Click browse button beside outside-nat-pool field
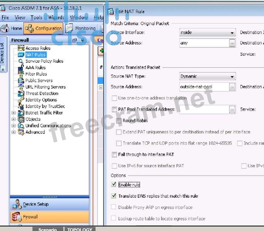The image size is (264, 231). (232, 87)
